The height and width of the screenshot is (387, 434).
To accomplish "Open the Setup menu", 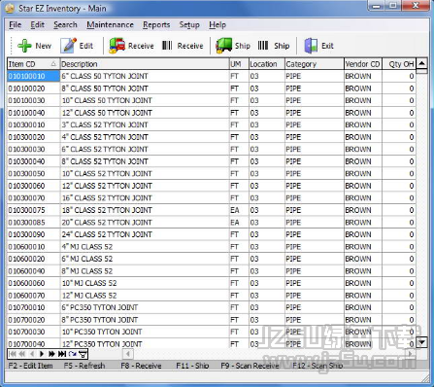I will point(189,25).
